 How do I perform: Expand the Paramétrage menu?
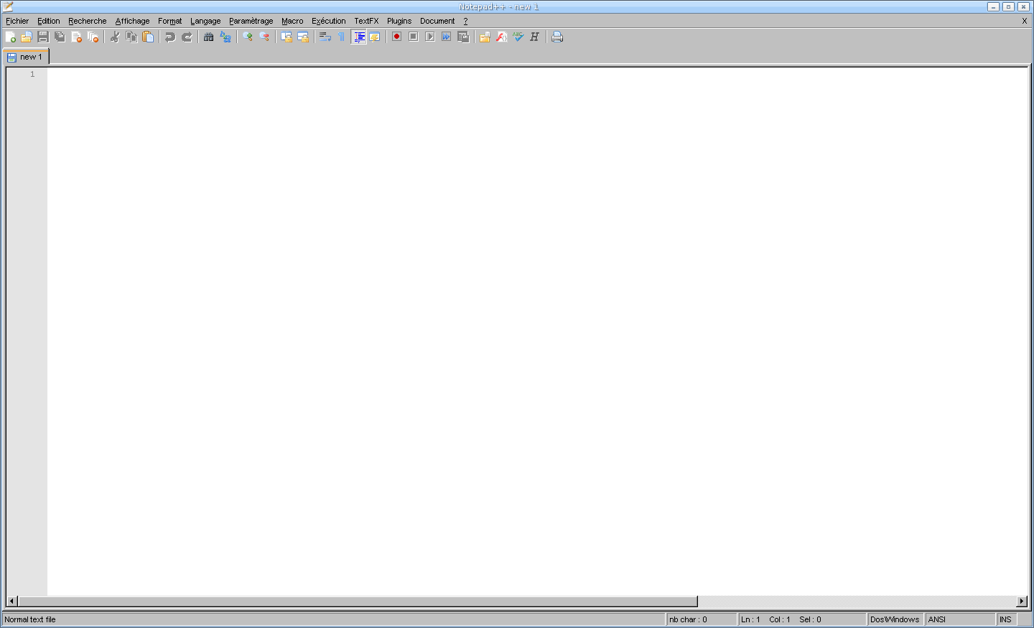[251, 21]
